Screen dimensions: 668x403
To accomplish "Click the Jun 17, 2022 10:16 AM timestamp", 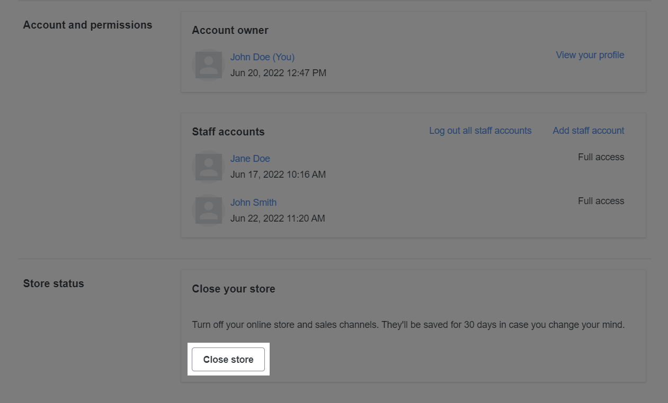I will [x=278, y=175].
